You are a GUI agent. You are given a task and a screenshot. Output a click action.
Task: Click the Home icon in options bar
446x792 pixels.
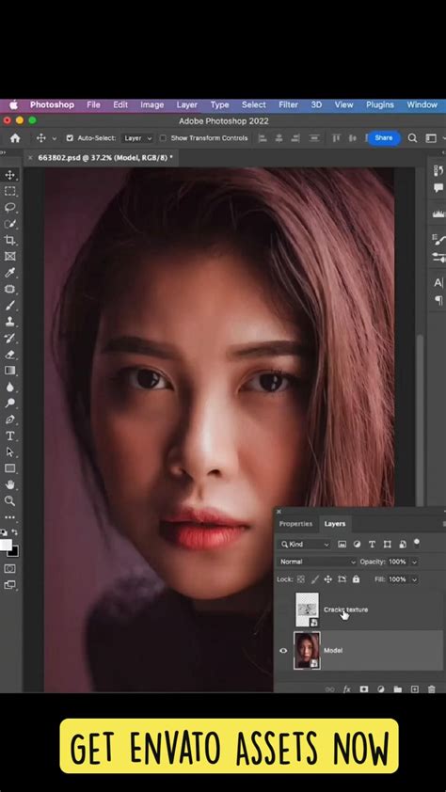point(15,138)
